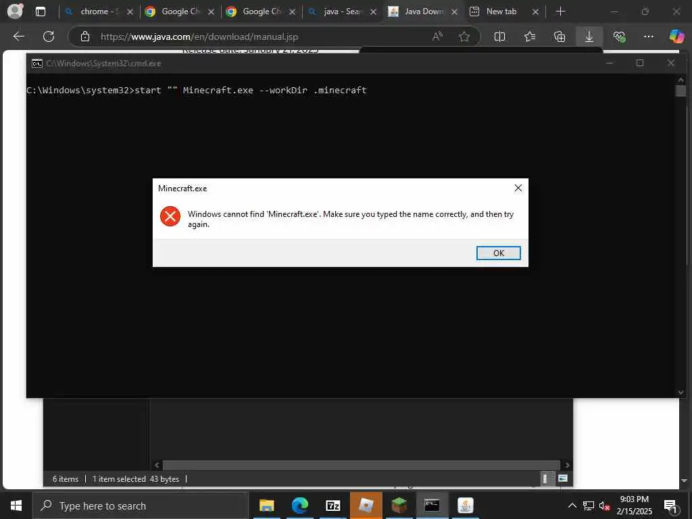Viewport: 692px width, 519px height.
Task: Close the Minecraft.exe error dialog with X
Action: pos(518,188)
